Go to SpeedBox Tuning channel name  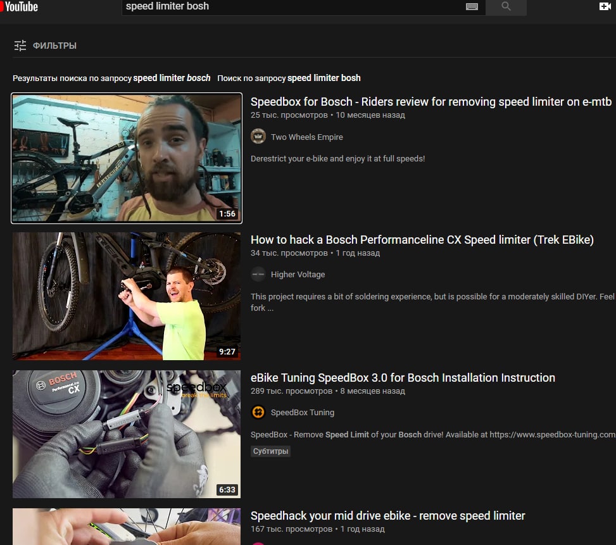[x=303, y=412]
